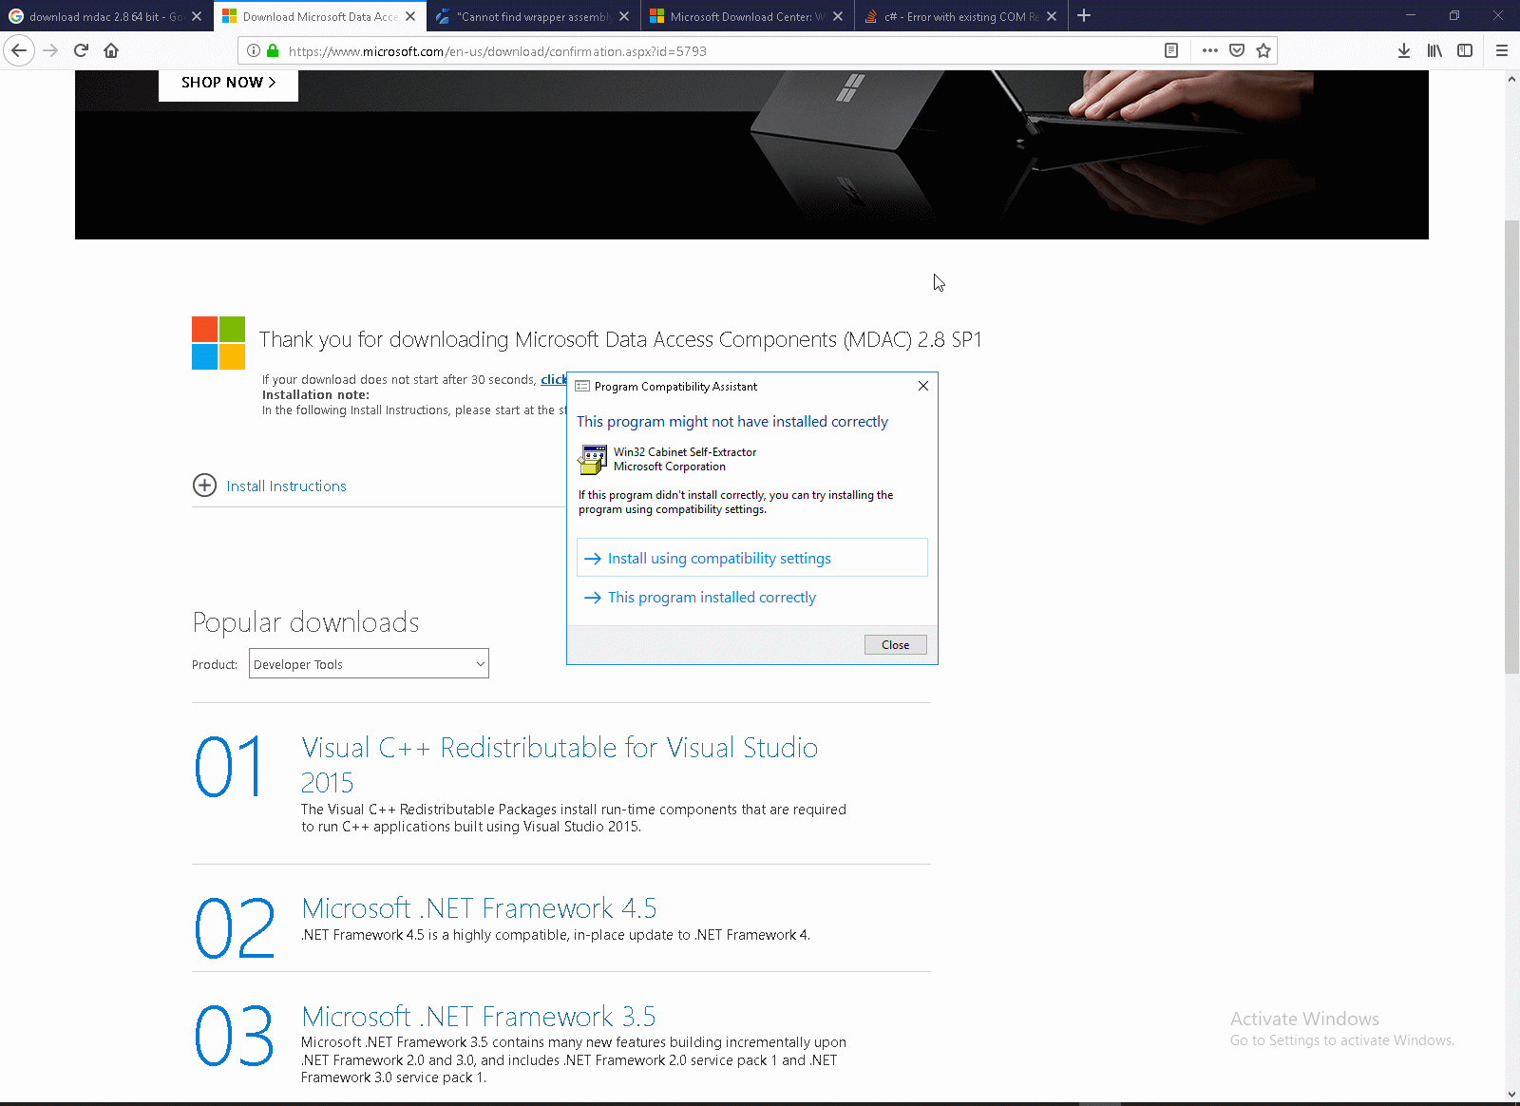Expand Install Instructions with the plus icon
The image size is (1520, 1106).
click(204, 486)
